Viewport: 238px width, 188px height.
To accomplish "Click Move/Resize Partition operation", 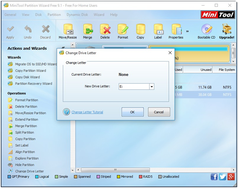I will pyautogui.click(x=27, y=113).
